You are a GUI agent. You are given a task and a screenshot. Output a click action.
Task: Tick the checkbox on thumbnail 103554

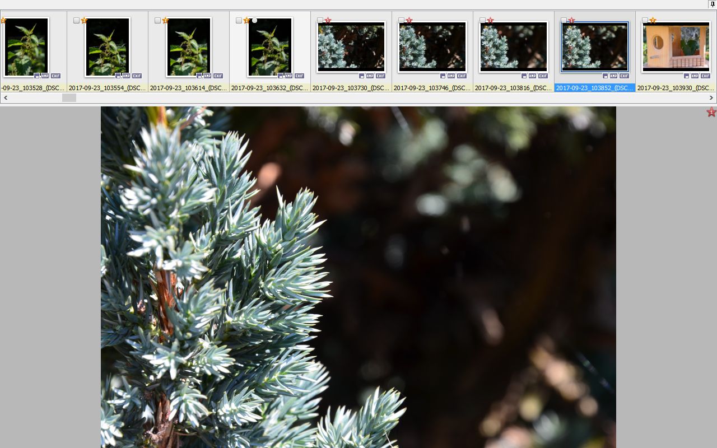click(x=76, y=21)
